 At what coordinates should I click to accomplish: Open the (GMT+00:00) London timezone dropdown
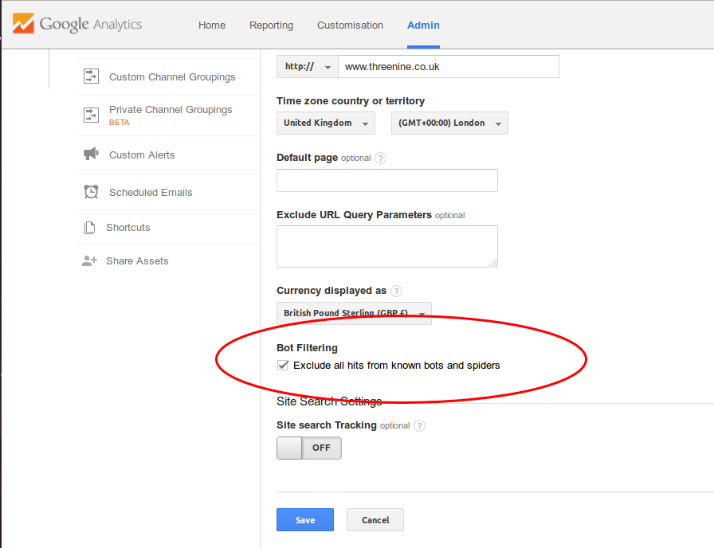449,123
